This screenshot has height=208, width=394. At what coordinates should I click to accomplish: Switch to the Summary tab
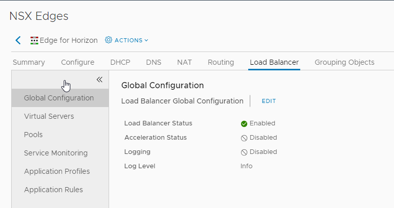pyautogui.click(x=29, y=62)
